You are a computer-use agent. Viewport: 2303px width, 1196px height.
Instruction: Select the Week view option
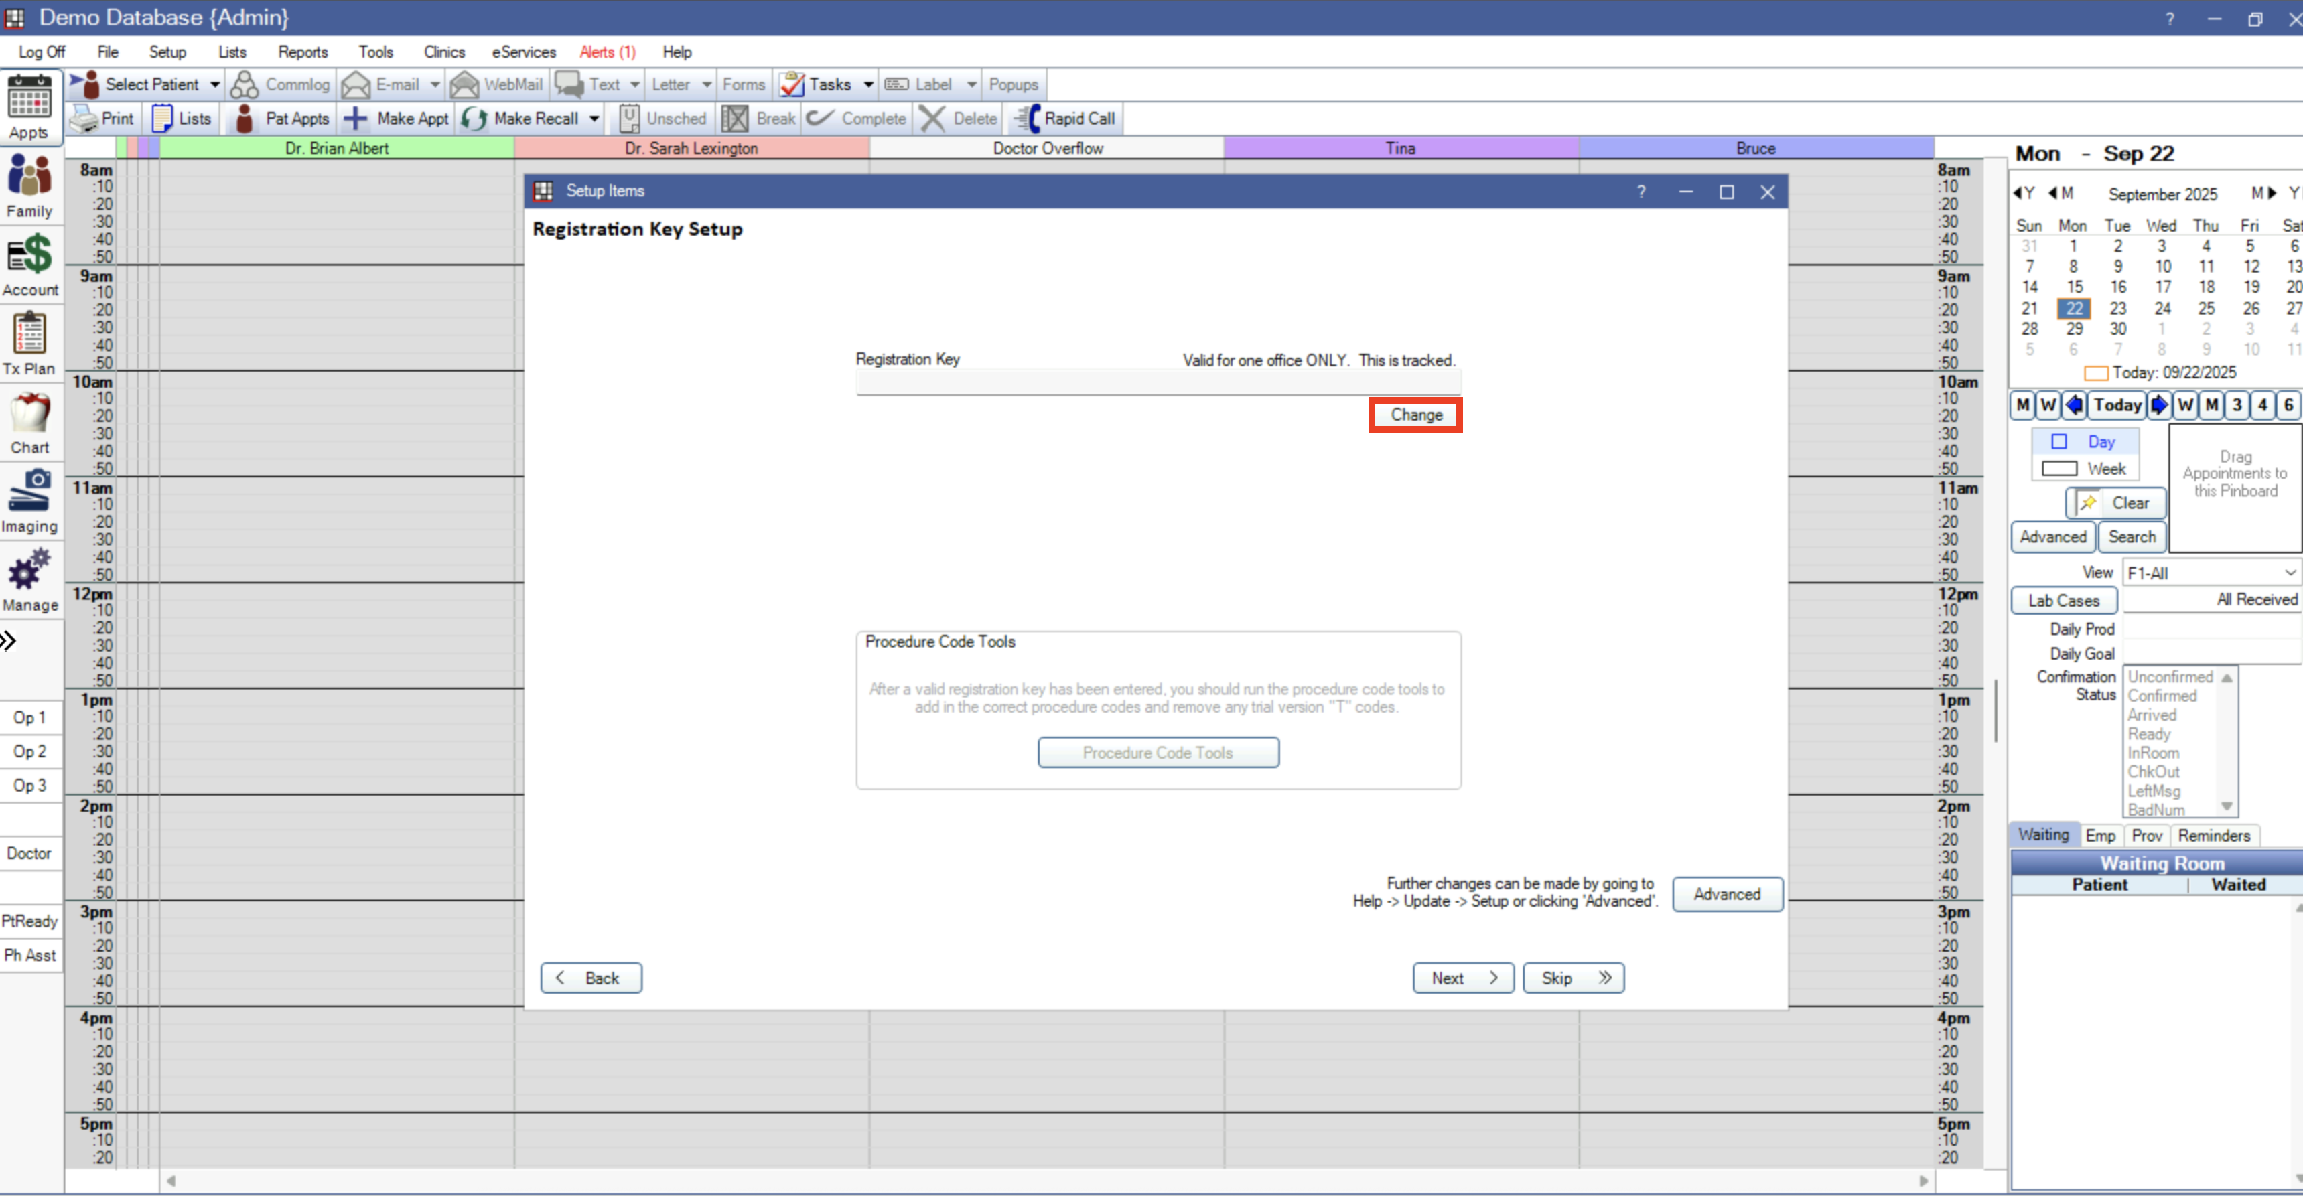[2087, 468]
